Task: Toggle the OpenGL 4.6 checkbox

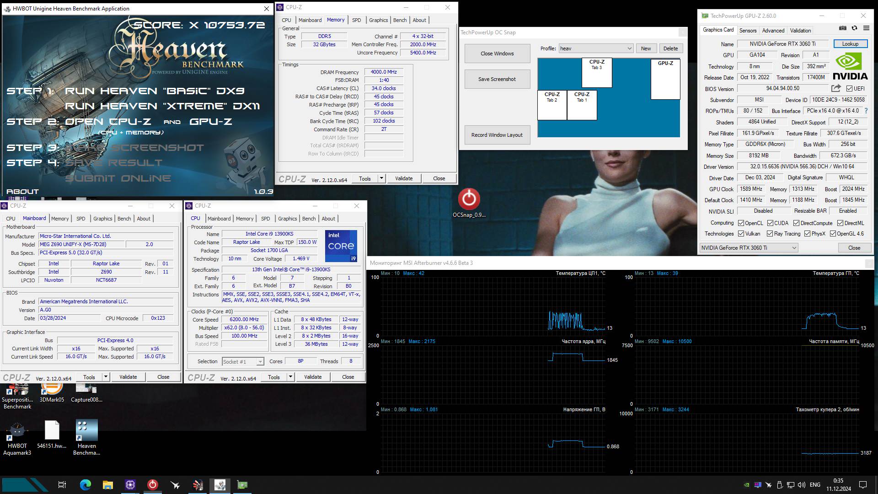Action: tap(833, 234)
